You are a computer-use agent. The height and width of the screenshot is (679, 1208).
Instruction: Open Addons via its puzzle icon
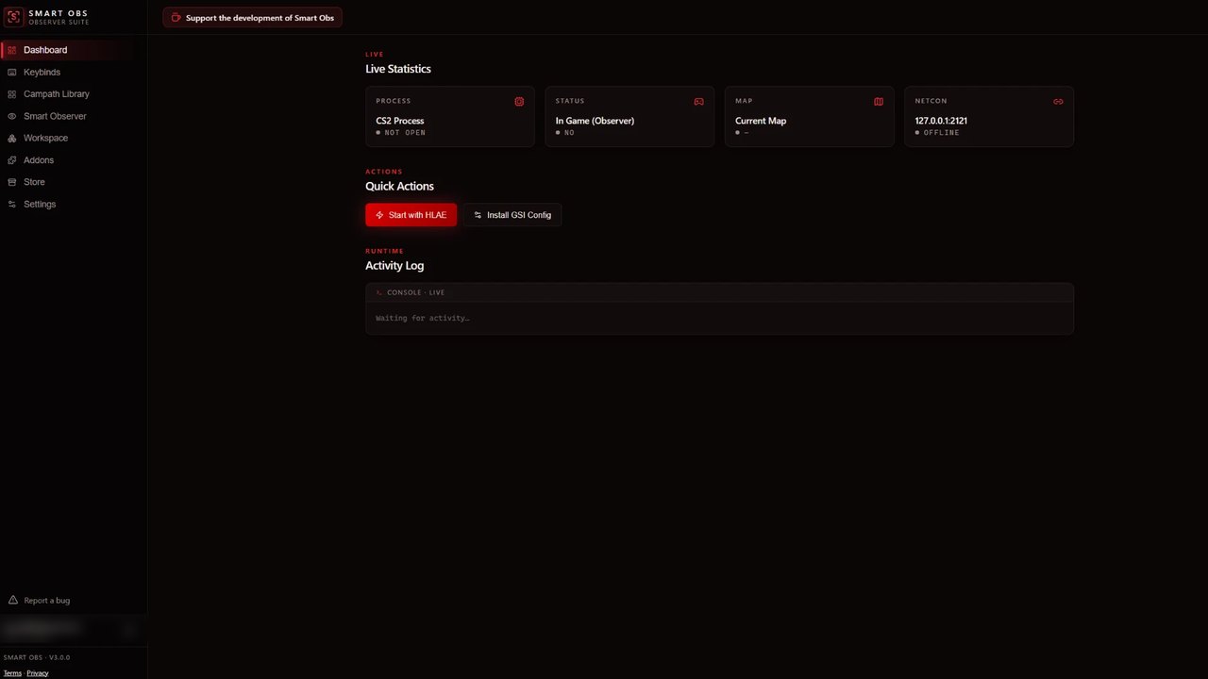(12, 160)
